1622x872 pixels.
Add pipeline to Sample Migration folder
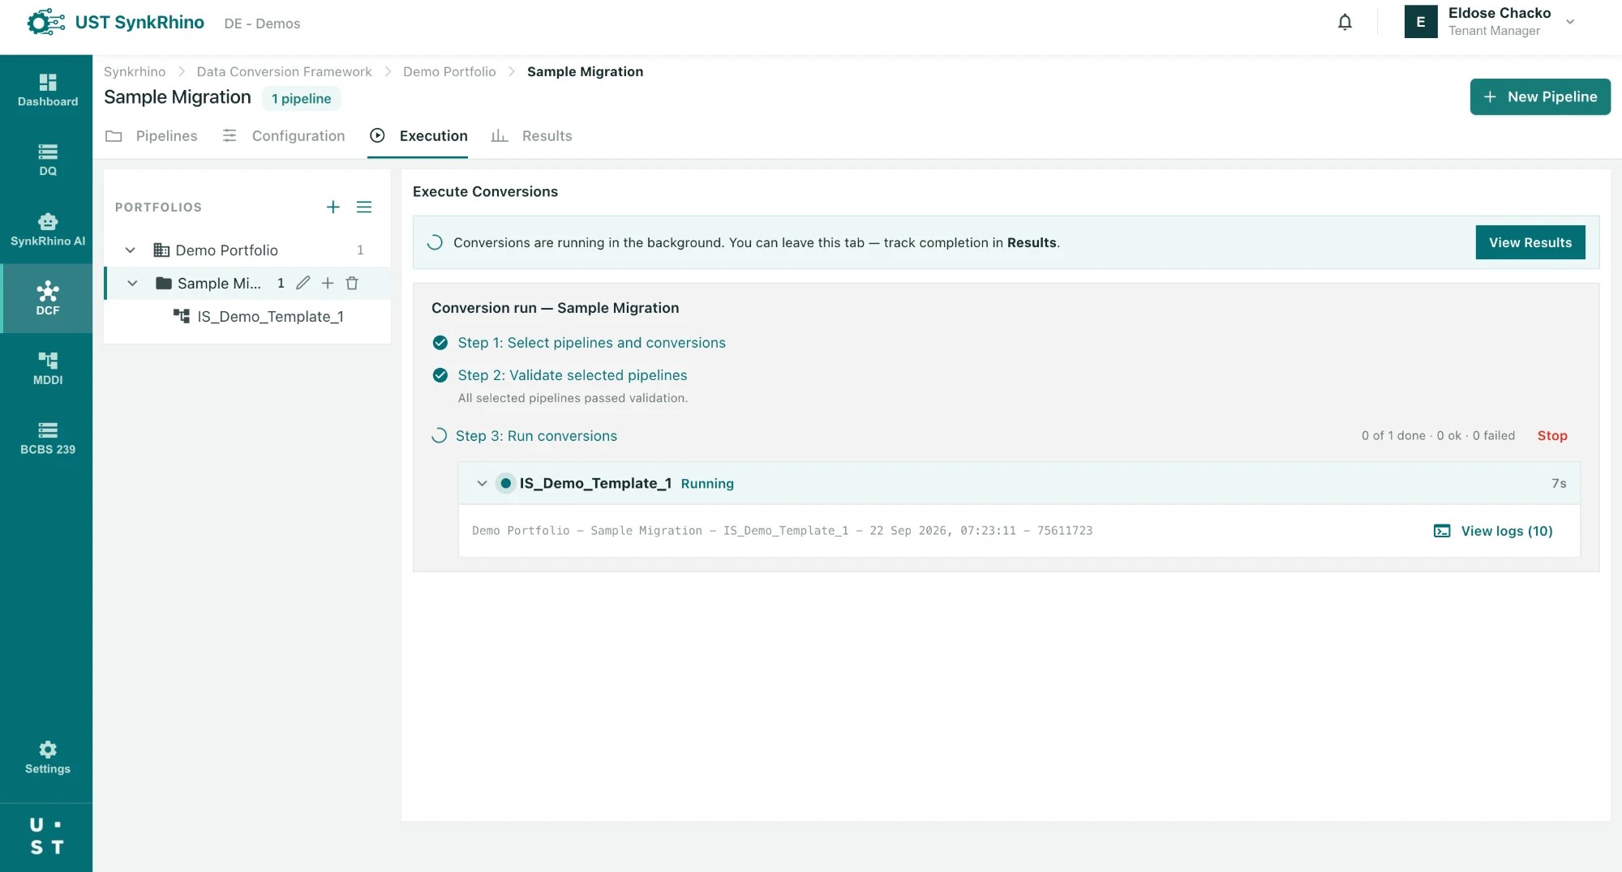point(327,283)
